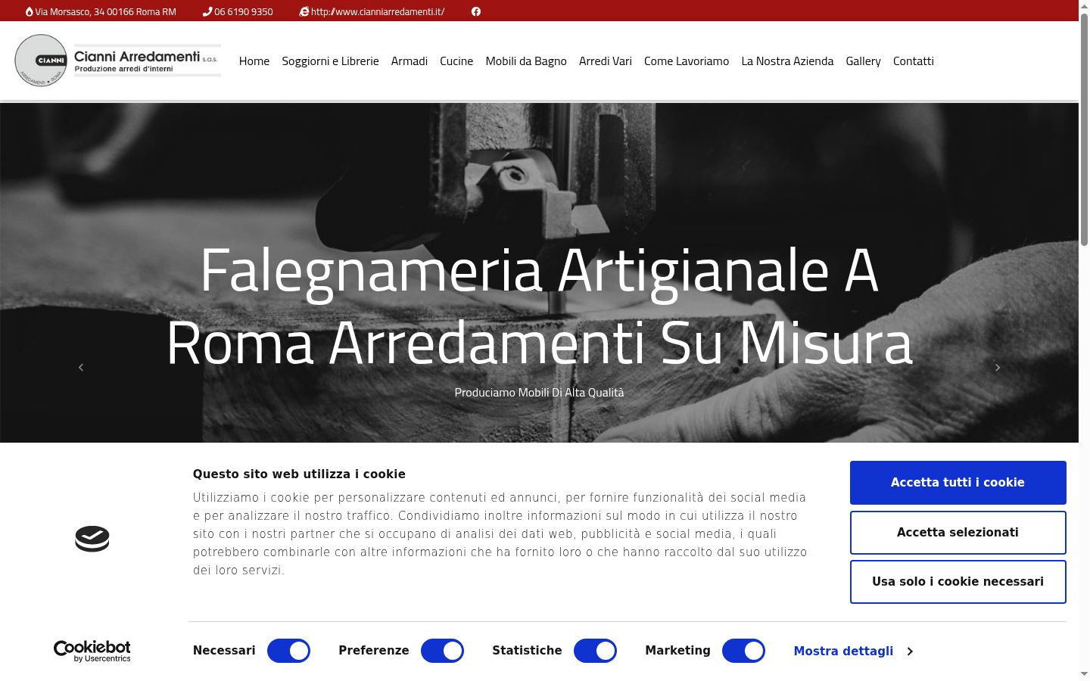This screenshot has width=1090, height=681.
Task: Click the Questo sito web utilizza i cookie heading
Action: click(299, 474)
